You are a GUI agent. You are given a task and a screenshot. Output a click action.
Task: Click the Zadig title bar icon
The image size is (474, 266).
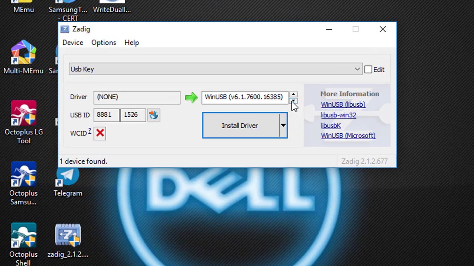pos(65,29)
